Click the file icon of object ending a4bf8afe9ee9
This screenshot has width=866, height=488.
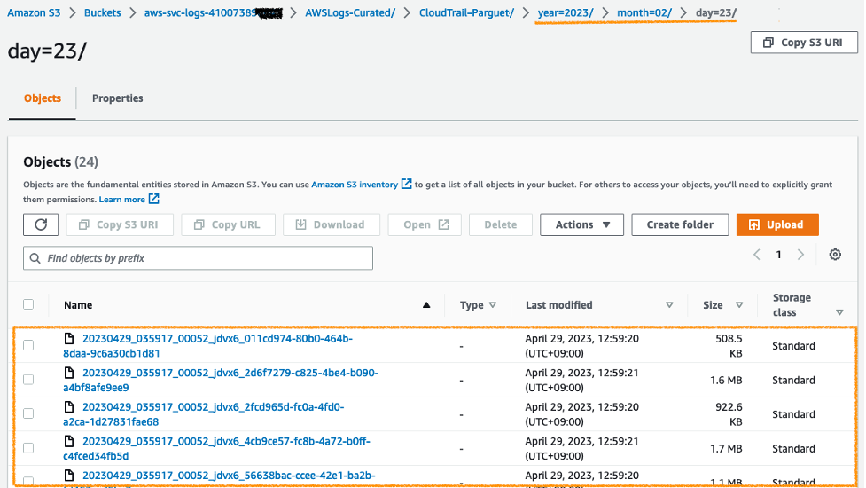click(x=69, y=373)
